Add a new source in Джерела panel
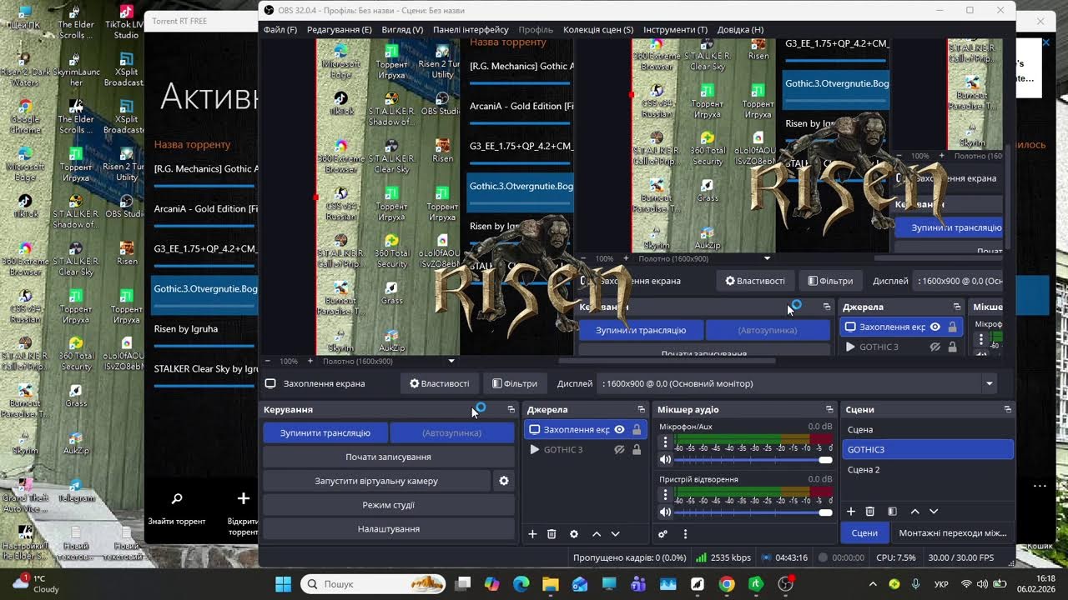 tap(532, 534)
